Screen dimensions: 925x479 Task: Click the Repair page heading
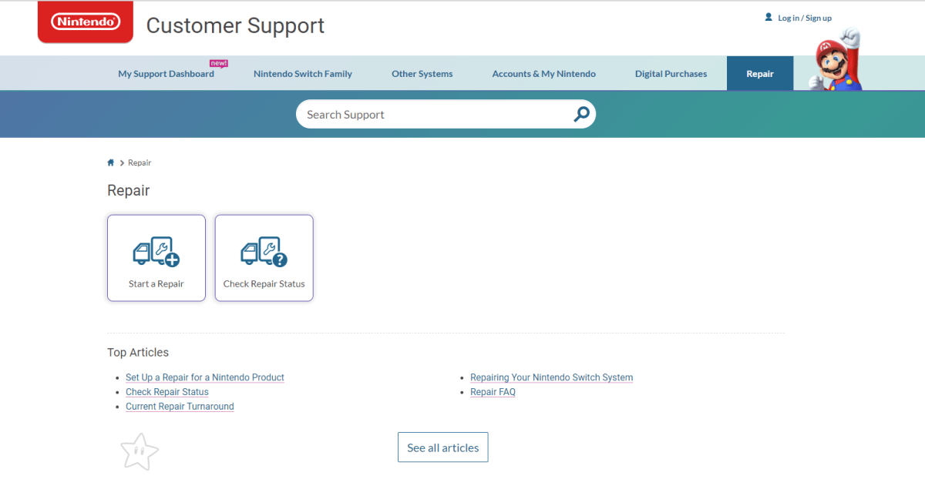(x=129, y=190)
